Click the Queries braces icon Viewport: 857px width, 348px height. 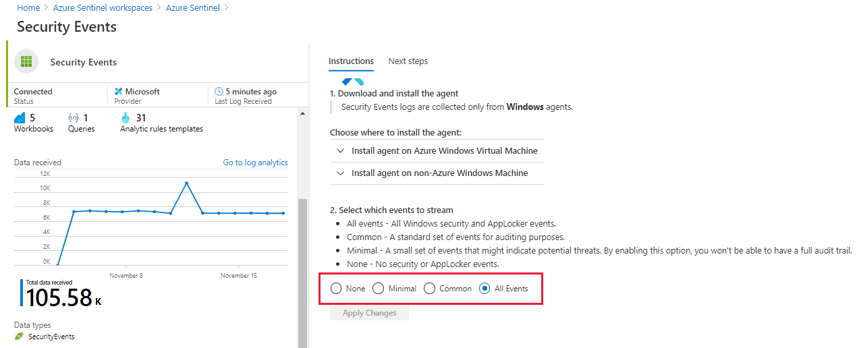point(74,118)
